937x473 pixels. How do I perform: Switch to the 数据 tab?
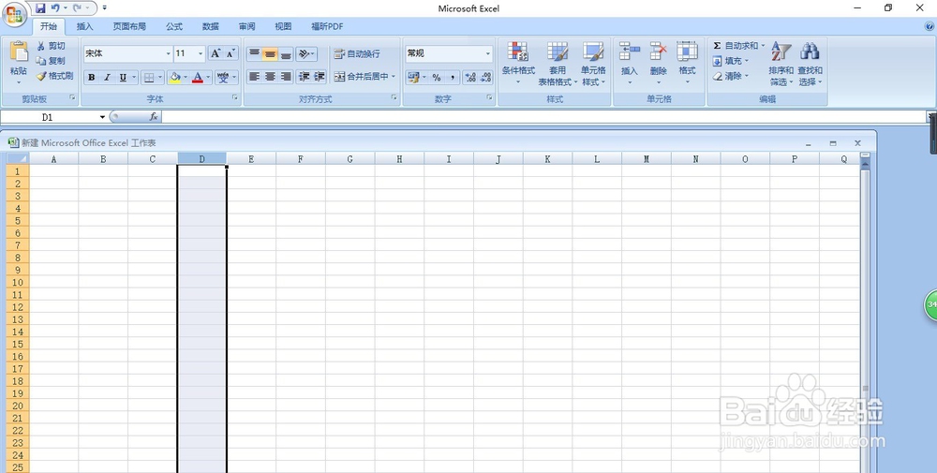210,26
